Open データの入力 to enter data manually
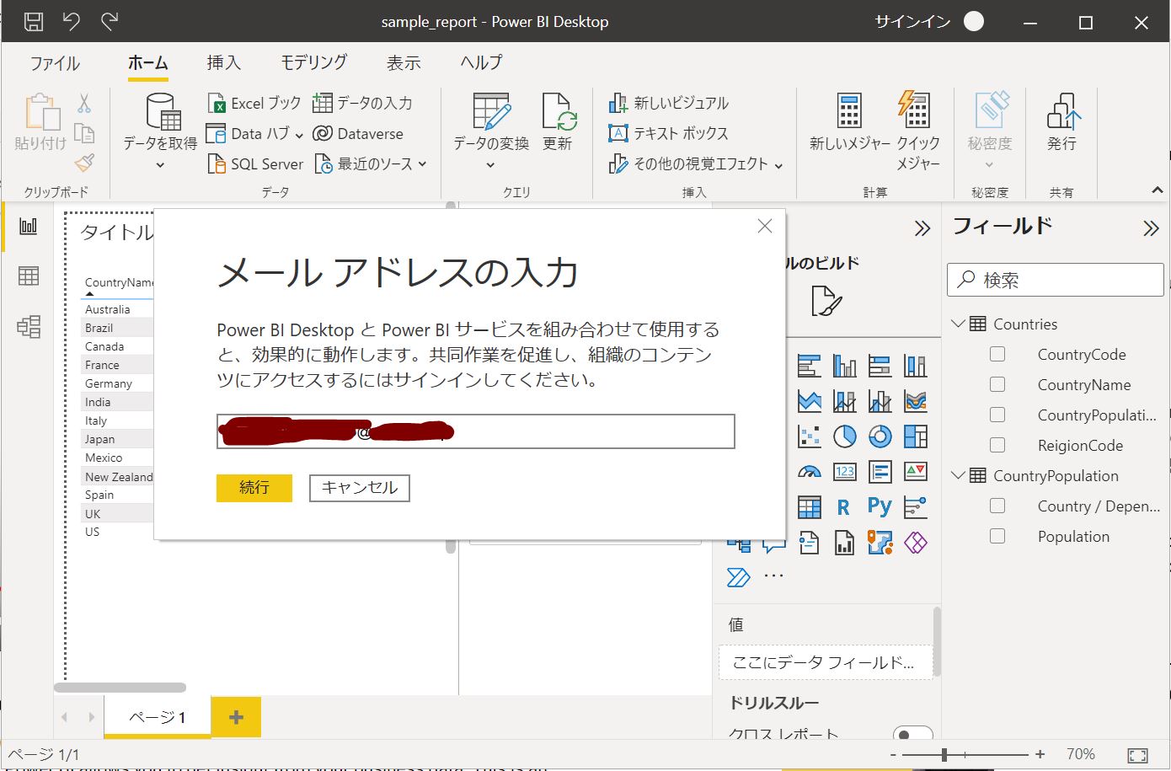Screen dimensions: 1171x771 (x=362, y=103)
